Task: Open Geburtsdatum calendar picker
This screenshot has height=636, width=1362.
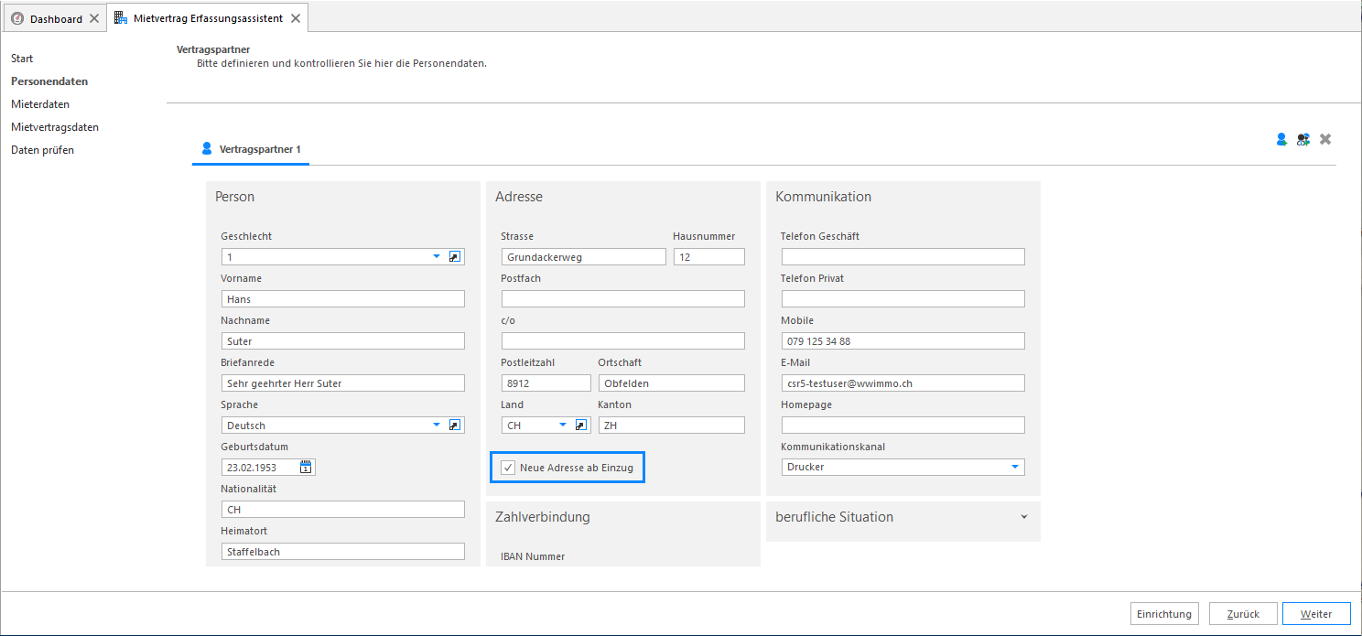Action: (x=307, y=468)
